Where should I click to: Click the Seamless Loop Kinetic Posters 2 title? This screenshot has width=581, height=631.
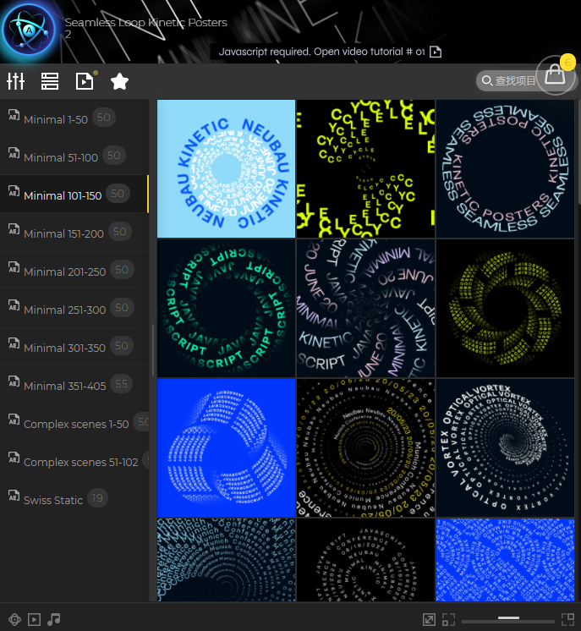145,28
